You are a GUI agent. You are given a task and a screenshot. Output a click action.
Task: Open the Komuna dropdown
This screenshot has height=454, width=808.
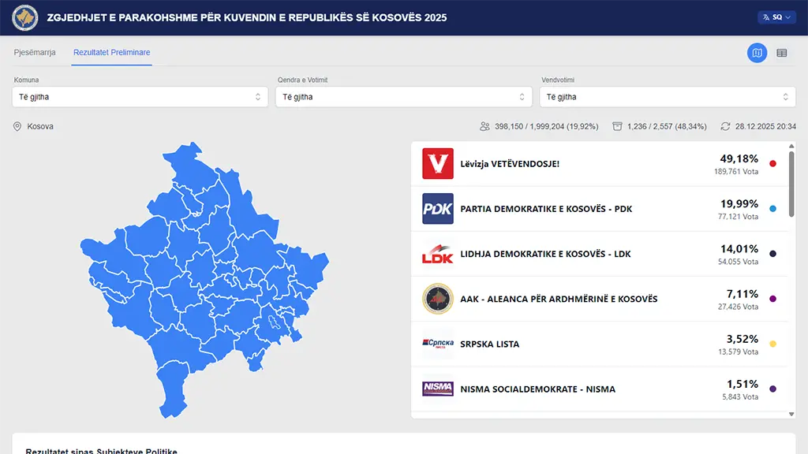[x=140, y=97]
